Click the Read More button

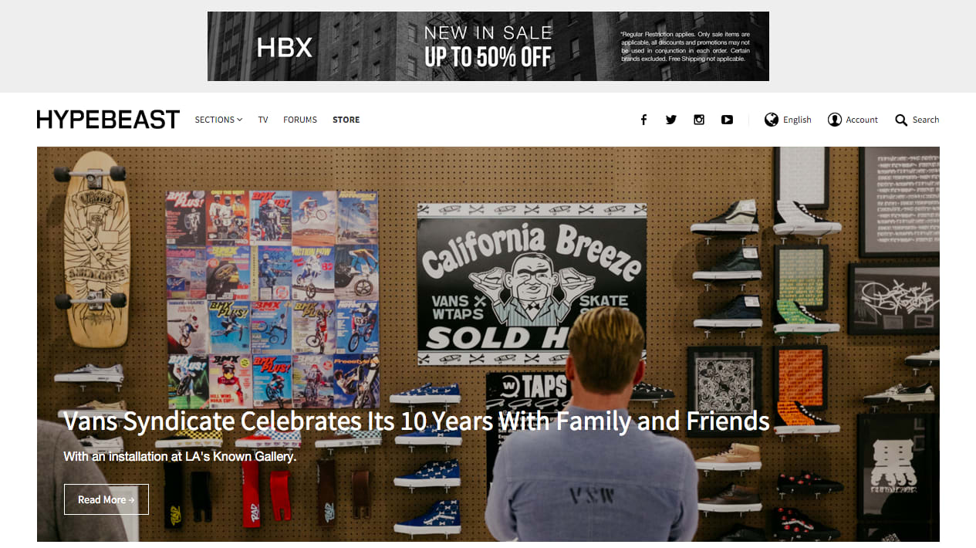(106, 499)
